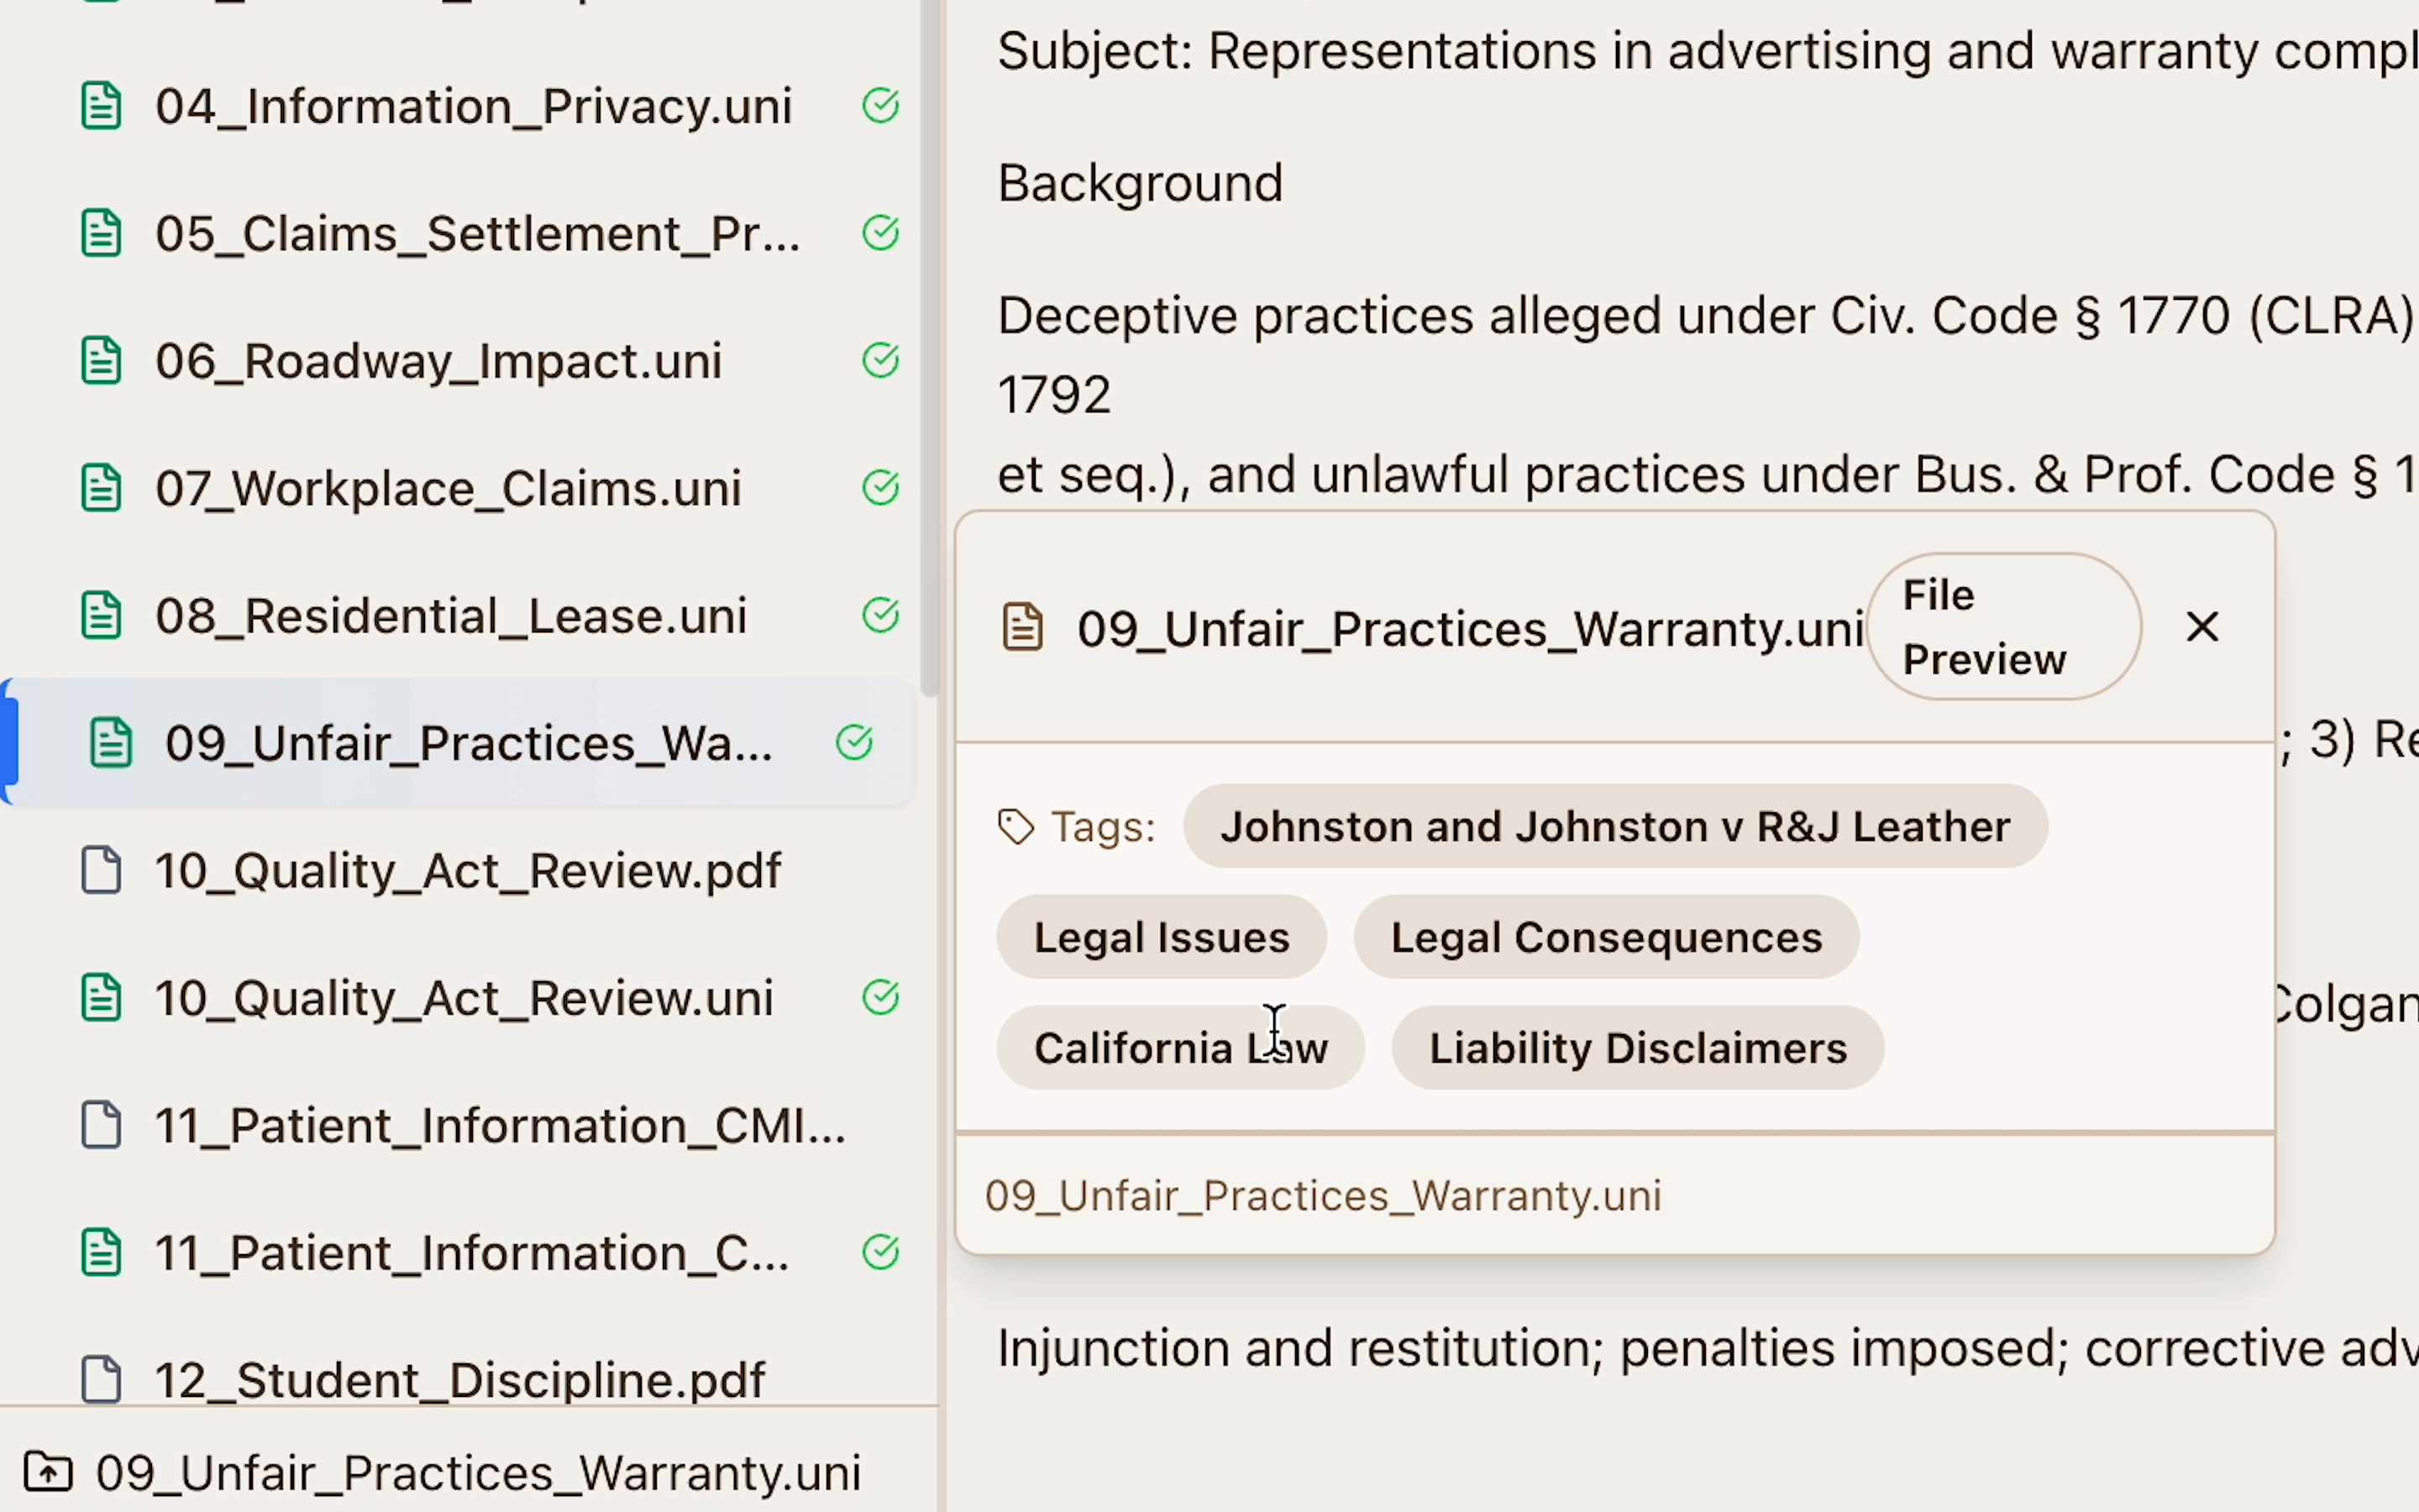Click the sidebar vertical scrollbar
The height and width of the screenshot is (1512, 2419).
click(x=930, y=350)
